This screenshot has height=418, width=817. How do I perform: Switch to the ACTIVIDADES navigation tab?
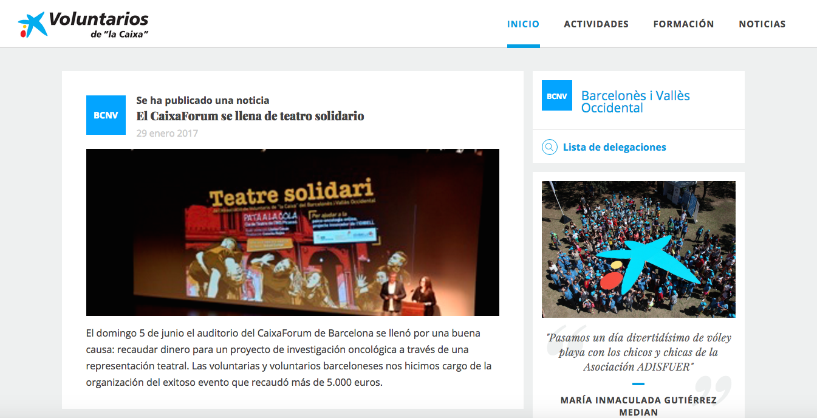pos(596,24)
